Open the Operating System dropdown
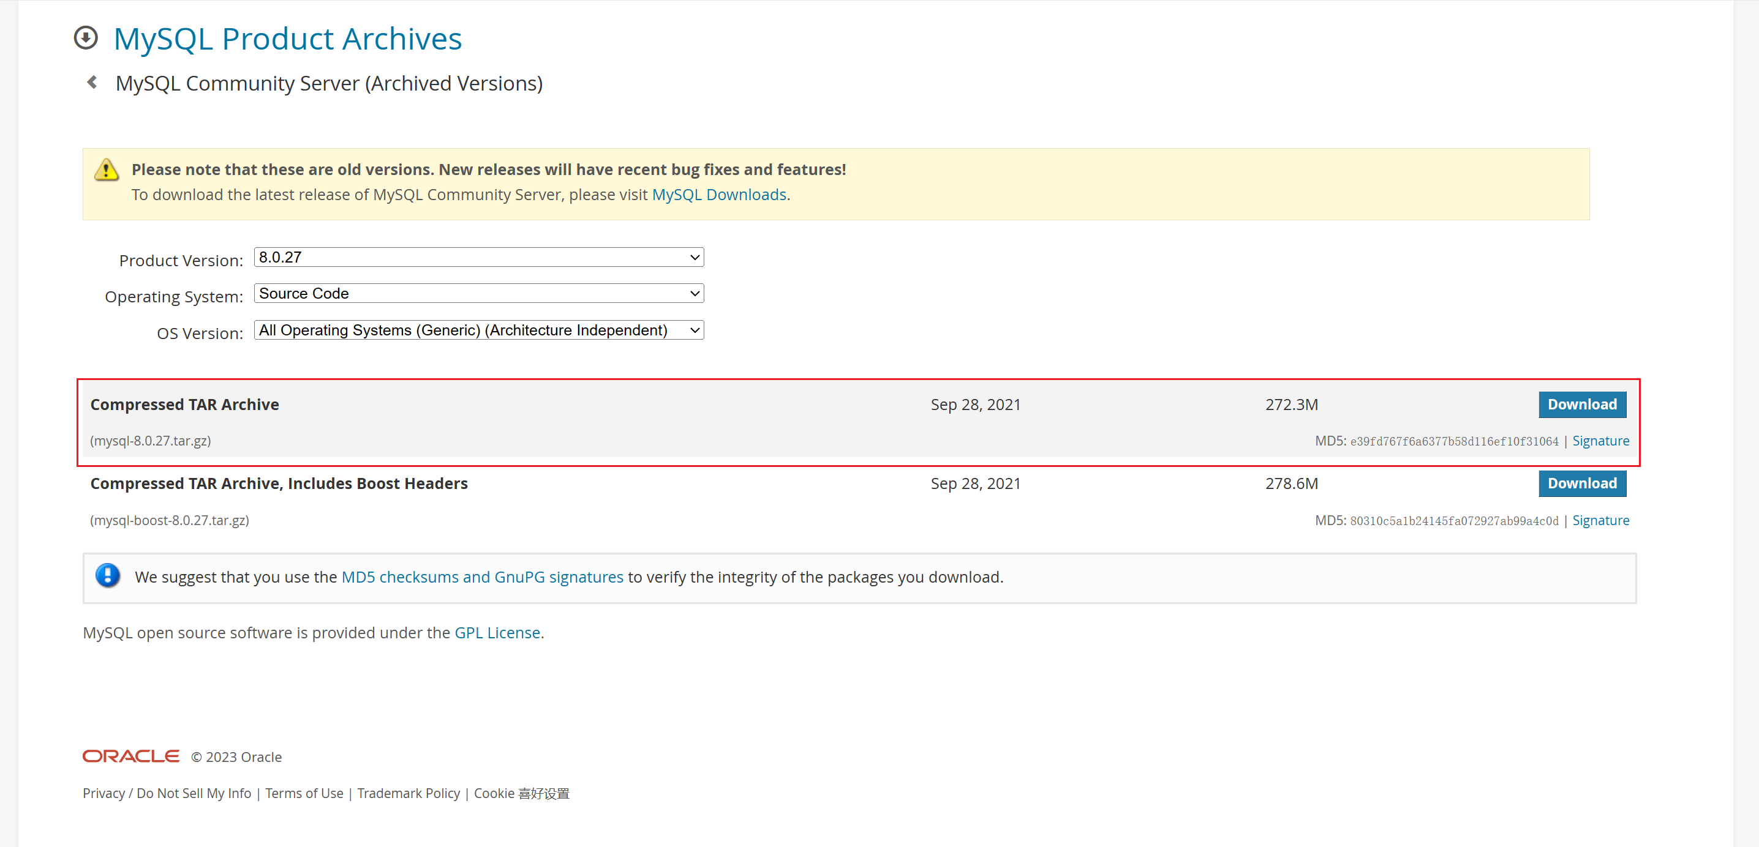This screenshot has height=847, width=1759. tap(479, 294)
